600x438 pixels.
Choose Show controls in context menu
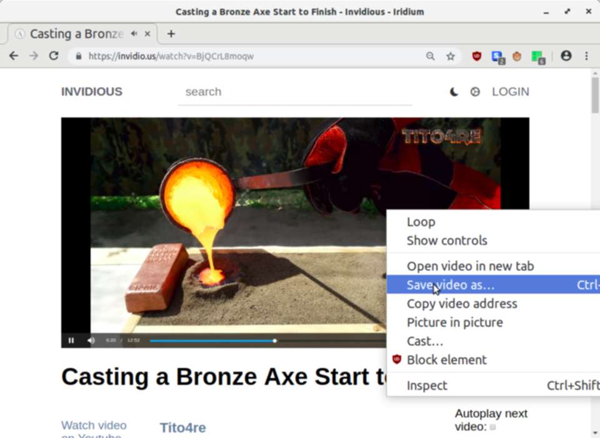[x=494, y=241]
